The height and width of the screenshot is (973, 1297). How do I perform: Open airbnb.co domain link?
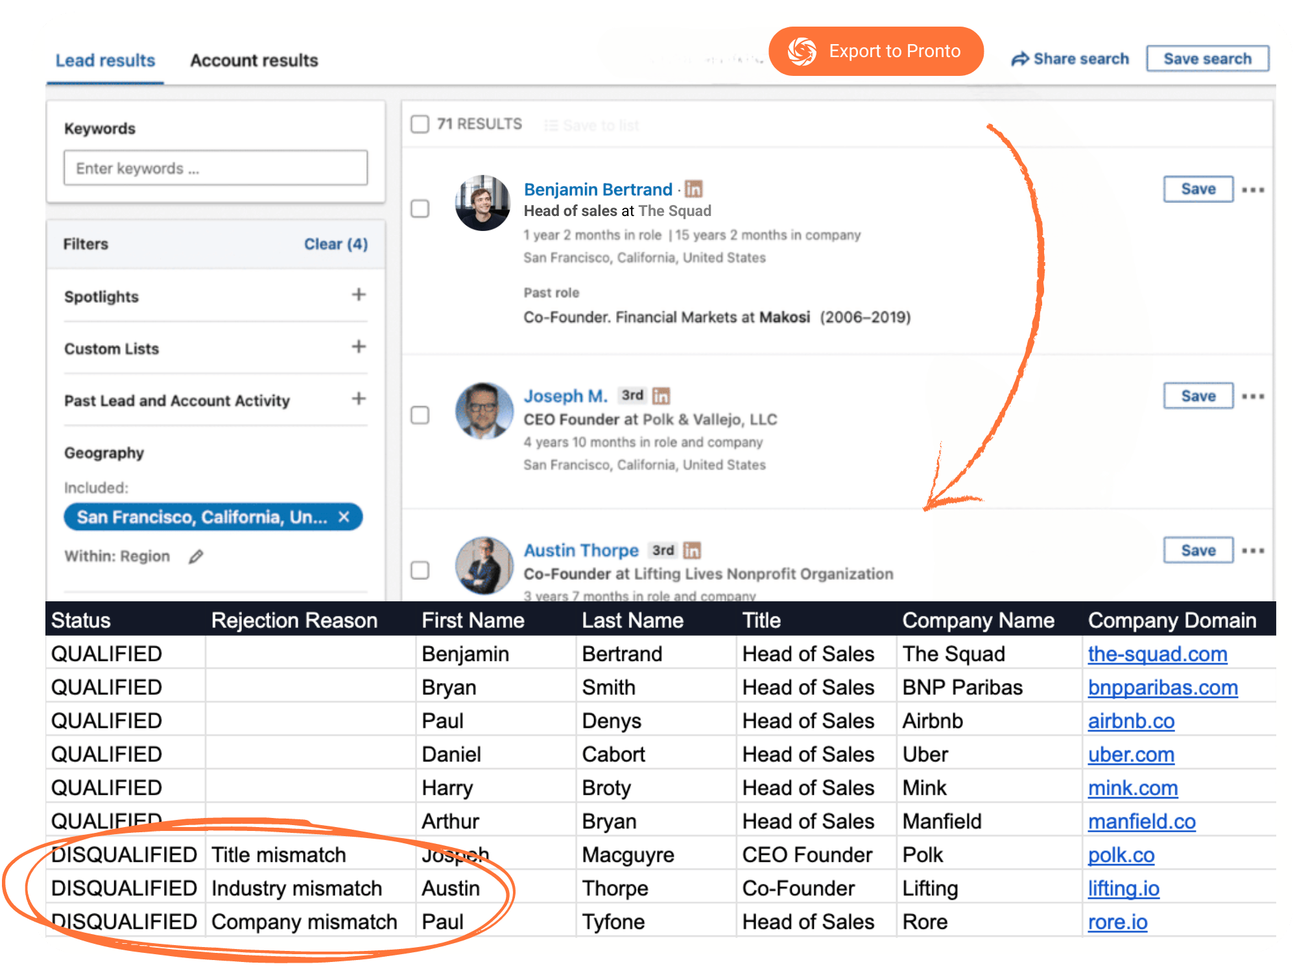click(1131, 721)
